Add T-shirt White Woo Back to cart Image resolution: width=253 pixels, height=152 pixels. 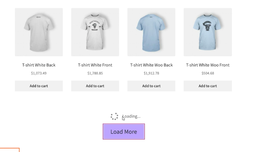[151, 86]
